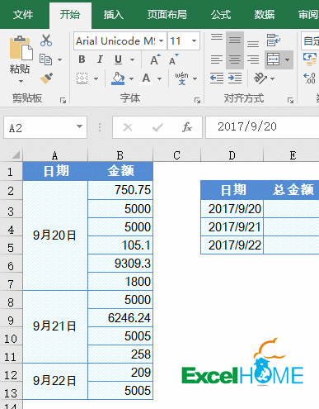
Task: Expand the borders dropdown arrow
Action: pos(96,78)
